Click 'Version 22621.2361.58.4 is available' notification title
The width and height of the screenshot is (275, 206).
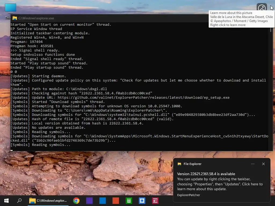206,174
